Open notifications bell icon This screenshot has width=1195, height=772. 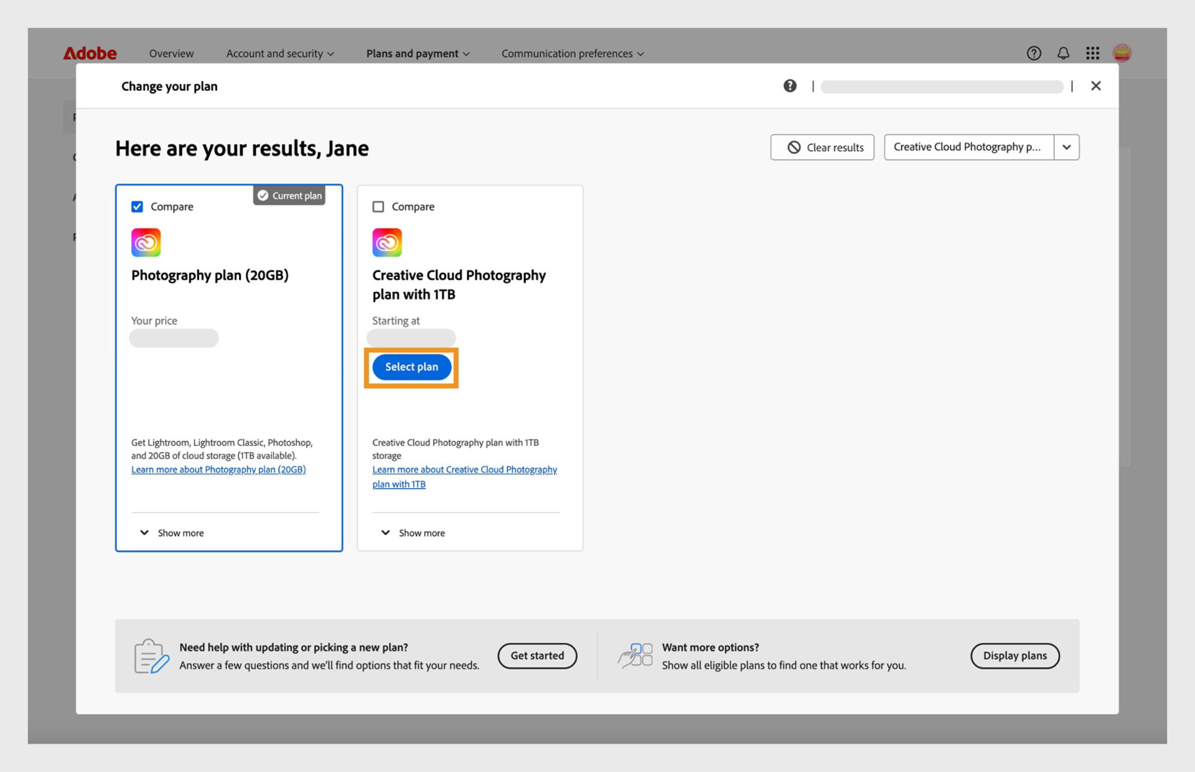click(x=1064, y=54)
